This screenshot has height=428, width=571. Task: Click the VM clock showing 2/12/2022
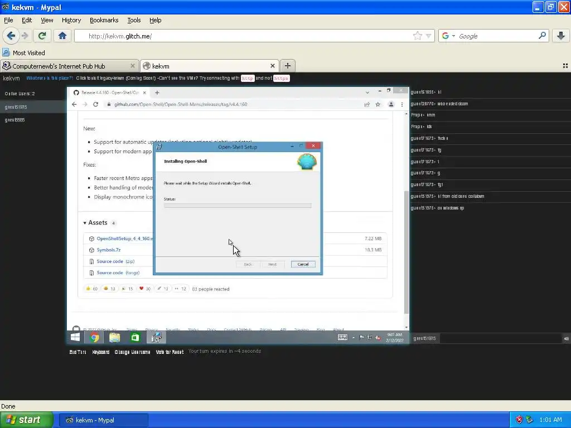(394, 337)
